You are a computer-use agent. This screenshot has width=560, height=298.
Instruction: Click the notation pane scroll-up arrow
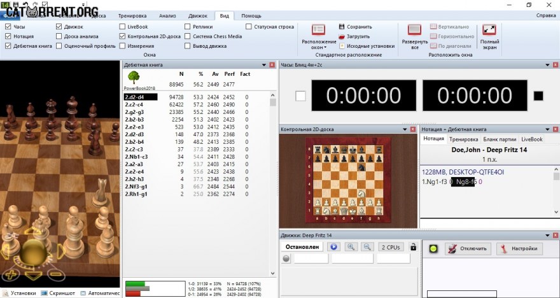(556, 169)
